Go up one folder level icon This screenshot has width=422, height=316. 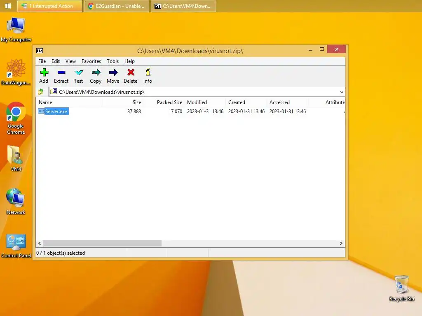[41, 92]
